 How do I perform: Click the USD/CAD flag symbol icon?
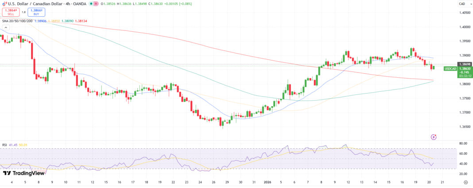click(x=5, y=4)
